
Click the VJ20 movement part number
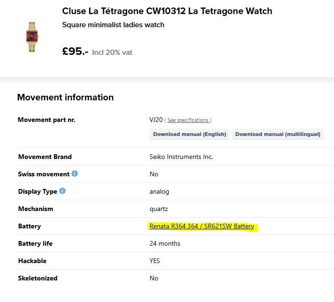[x=156, y=120]
